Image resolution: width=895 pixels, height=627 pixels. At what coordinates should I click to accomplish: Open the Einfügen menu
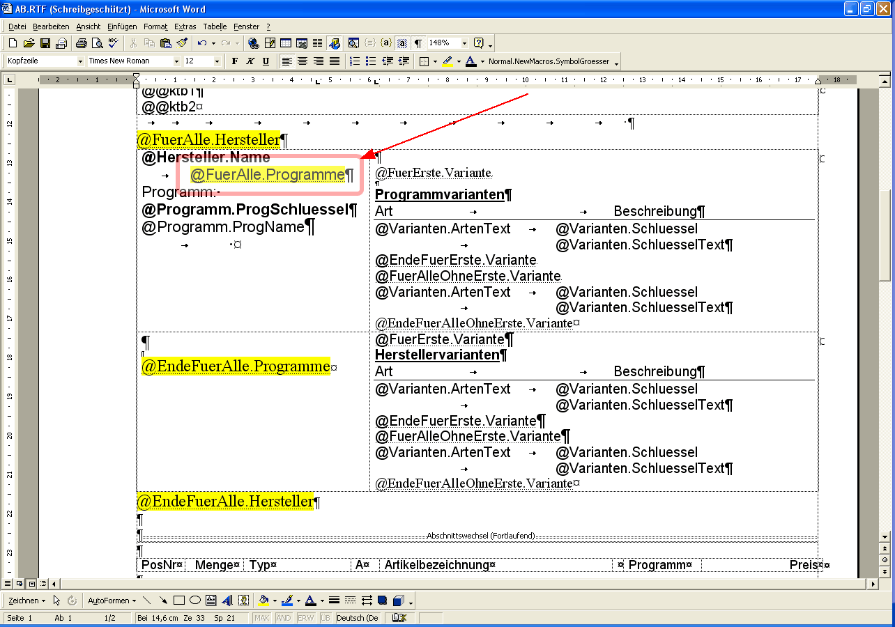coord(122,26)
